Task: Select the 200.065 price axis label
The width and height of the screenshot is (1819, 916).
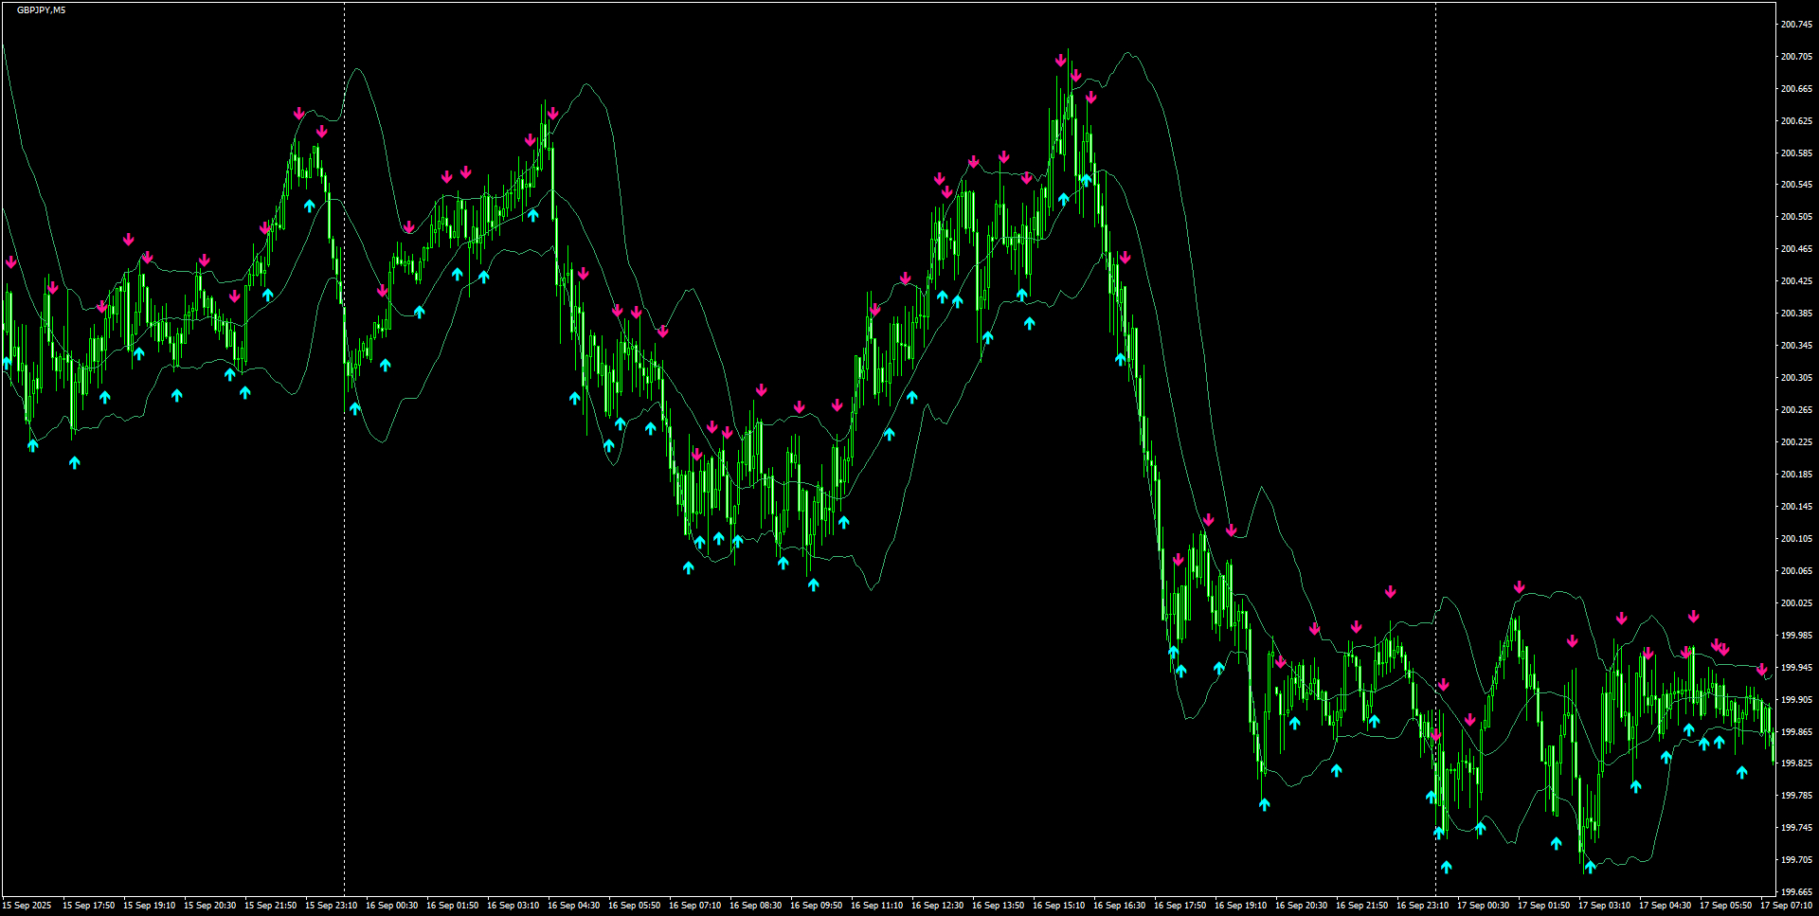Action: point(1796,571)
